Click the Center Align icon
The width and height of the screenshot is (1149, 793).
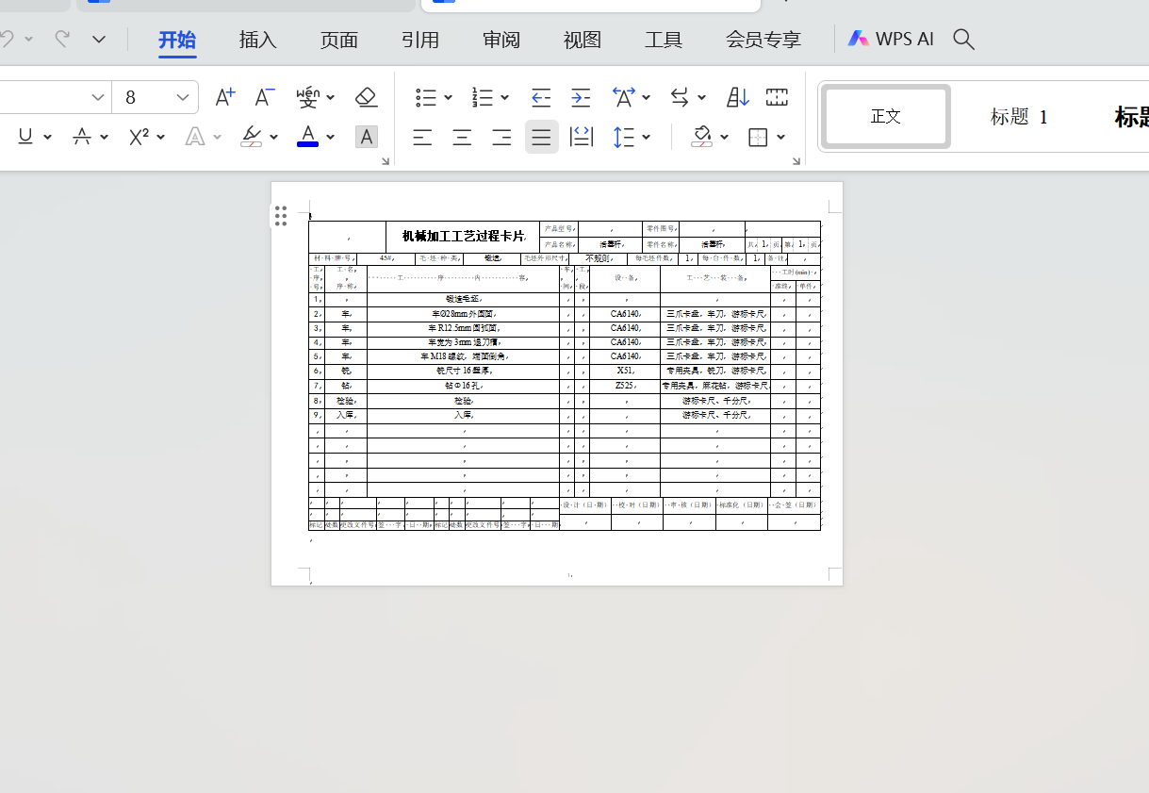(x=462, y=137)
